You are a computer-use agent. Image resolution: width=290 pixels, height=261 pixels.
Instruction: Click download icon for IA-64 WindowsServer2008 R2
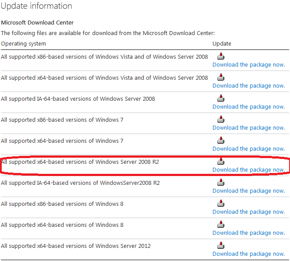[221, 182]
